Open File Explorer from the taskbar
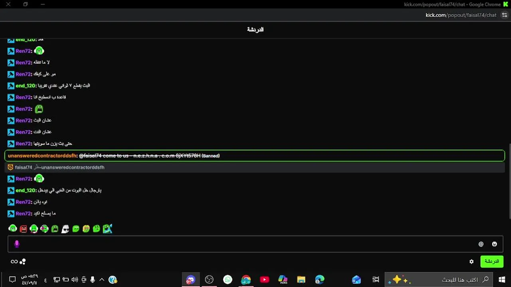The height and width of the screenshot is (287, 511). 301,279
